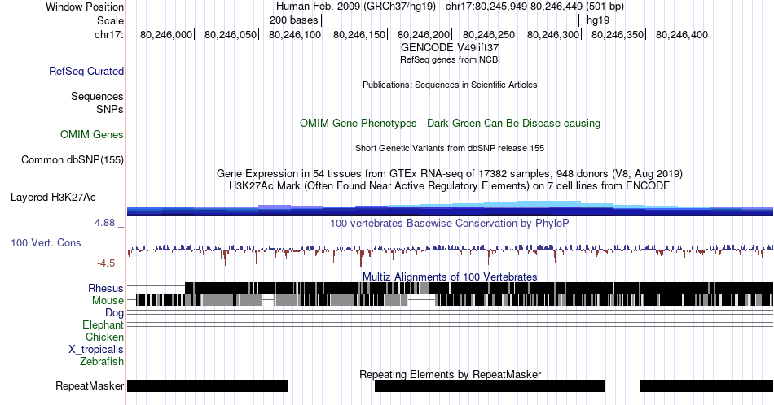Click the OMIM Gene Phenotypes track title

point(450,123)
